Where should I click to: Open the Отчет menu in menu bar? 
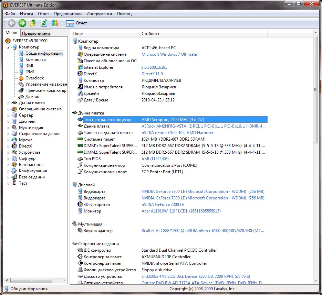43,14
